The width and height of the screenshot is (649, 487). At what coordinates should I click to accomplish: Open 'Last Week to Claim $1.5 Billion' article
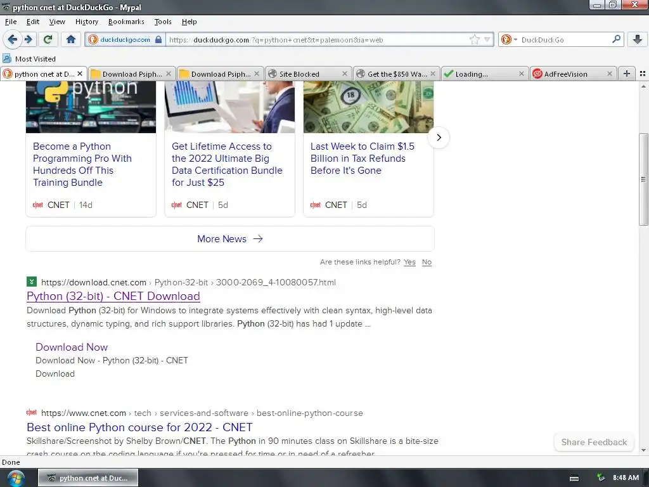click(x=362, y=158)
